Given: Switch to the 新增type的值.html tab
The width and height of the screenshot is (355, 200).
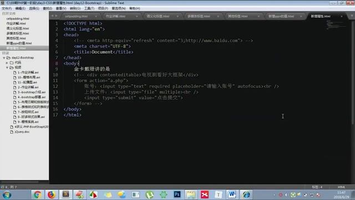Looking at the screenshot, I should click(281, 16).
